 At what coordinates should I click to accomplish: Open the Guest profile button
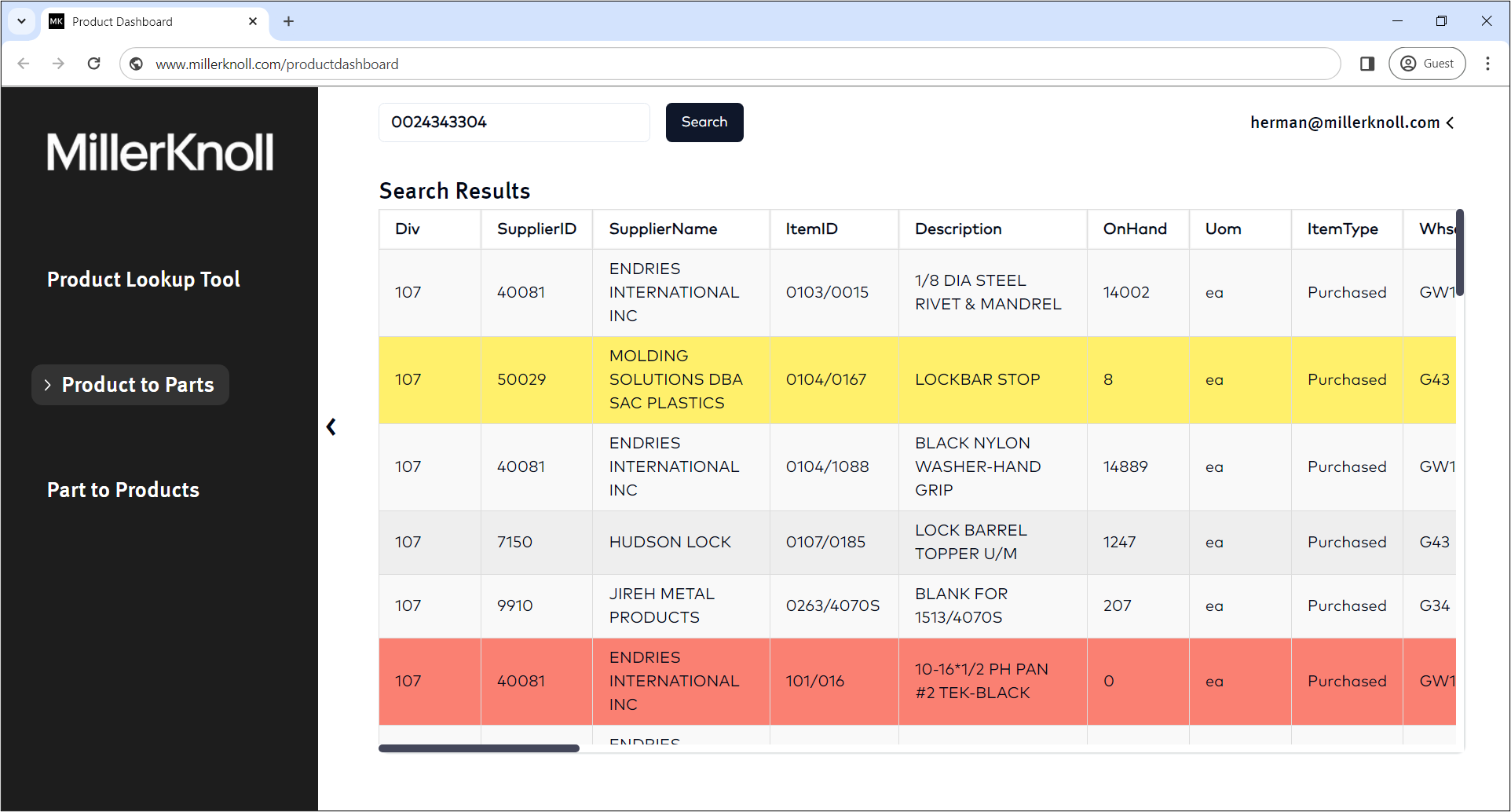coord(1427,64)
